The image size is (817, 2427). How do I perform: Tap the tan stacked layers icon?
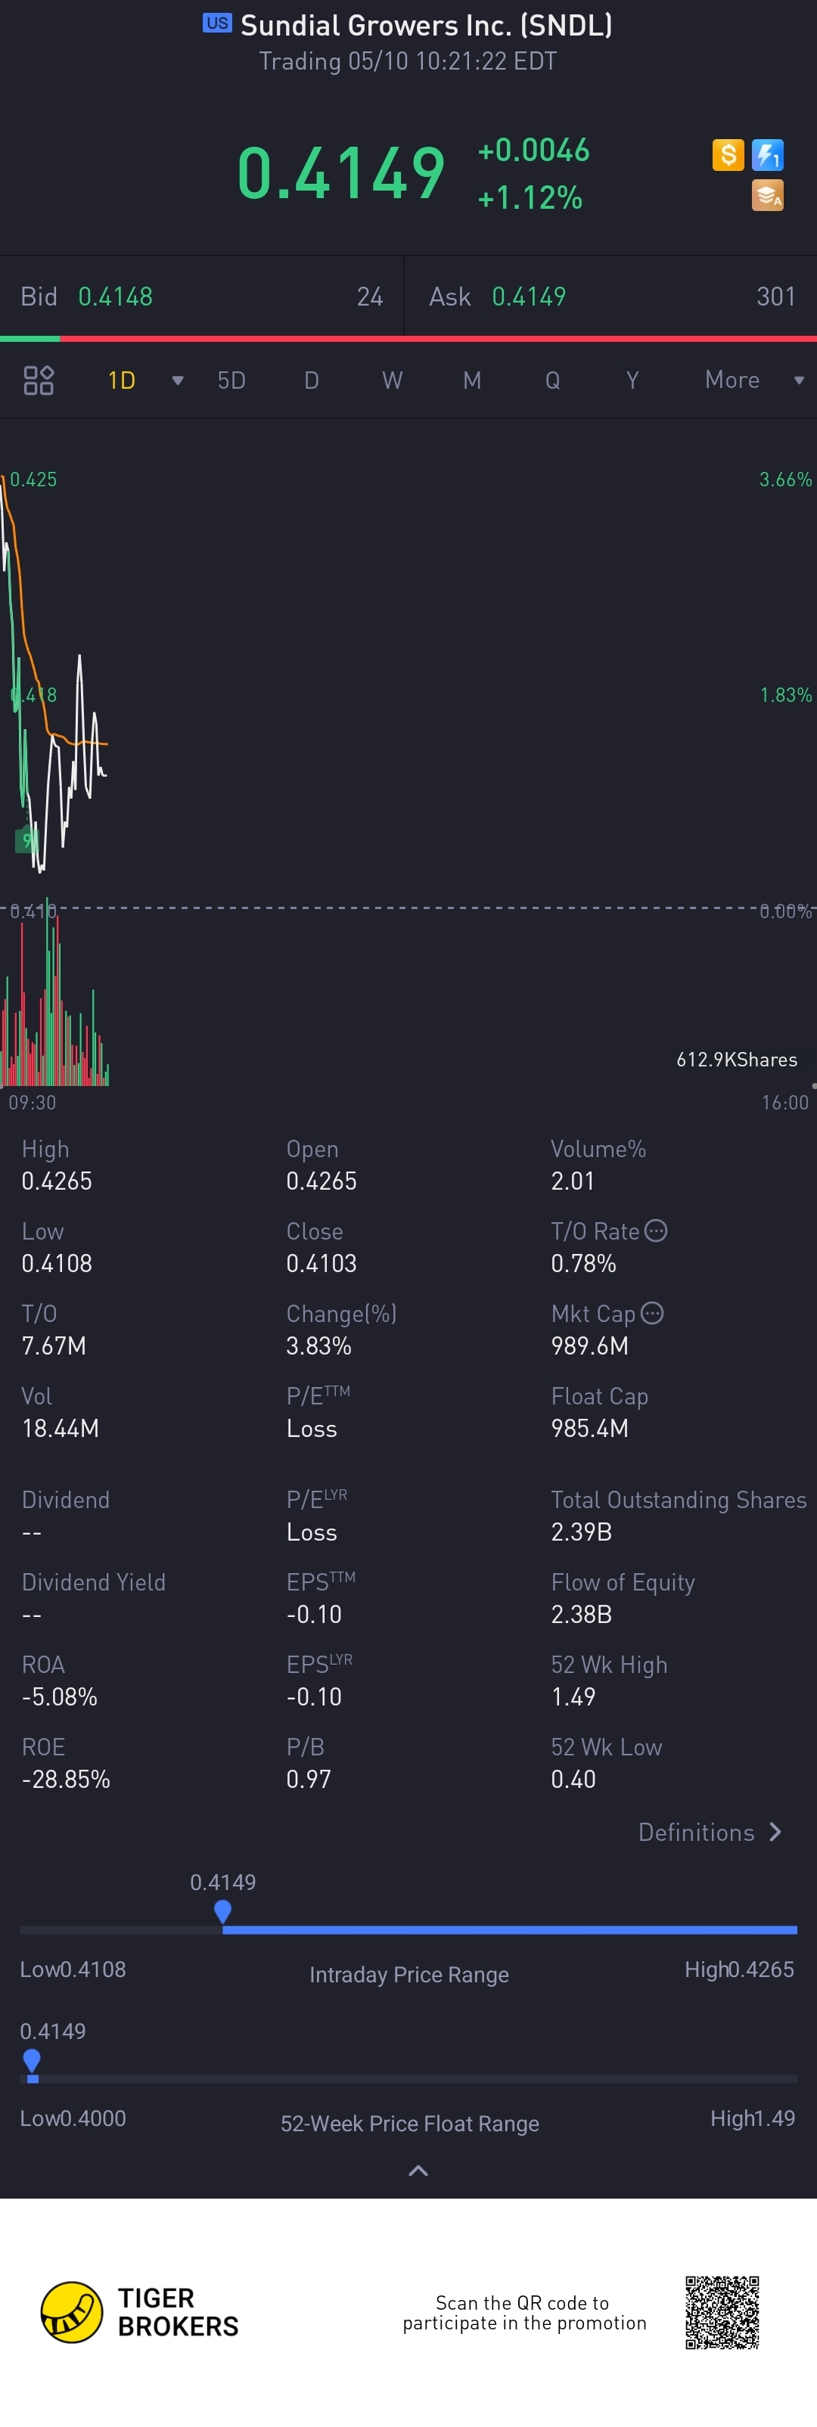pos(768,195)
